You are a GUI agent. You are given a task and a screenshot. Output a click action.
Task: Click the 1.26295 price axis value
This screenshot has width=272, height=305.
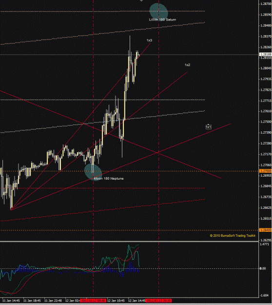coord(266,240)
